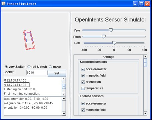The height and width of the screenshot is (120, 152).
Task: Click sensor output scroll up arrow
Action: pos(64,98)
